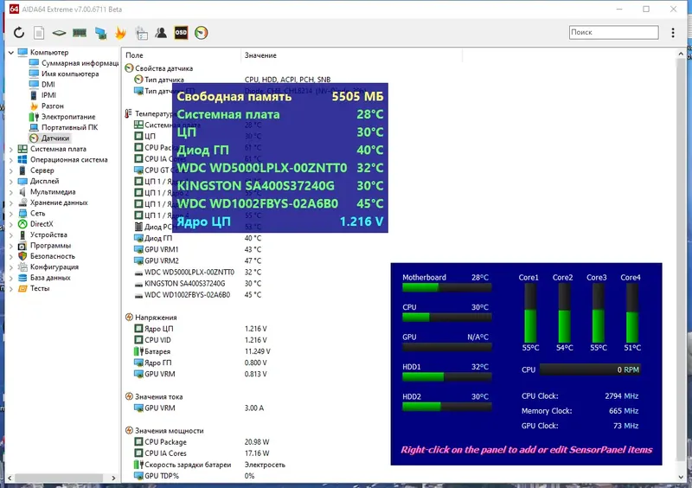Toggle the SensorPanel gauge icon
The image size is (692, 488).
[x=202, y=33]
